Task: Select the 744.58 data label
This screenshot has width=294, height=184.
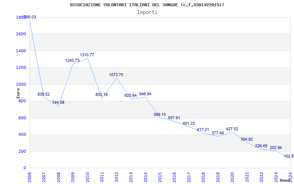Action: coord(58,103)
